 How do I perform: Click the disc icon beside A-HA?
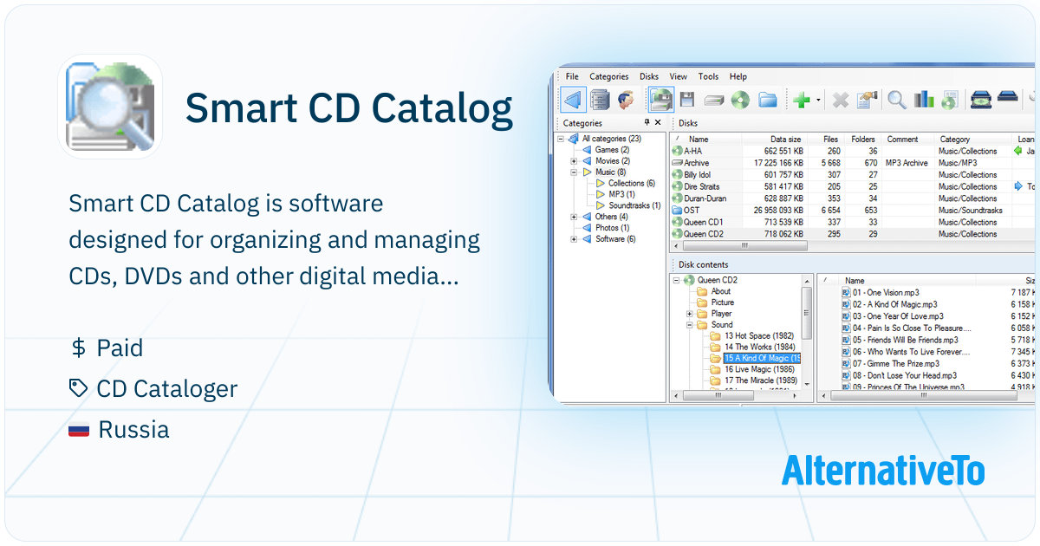pyautogui.click(x=677, y=151)
